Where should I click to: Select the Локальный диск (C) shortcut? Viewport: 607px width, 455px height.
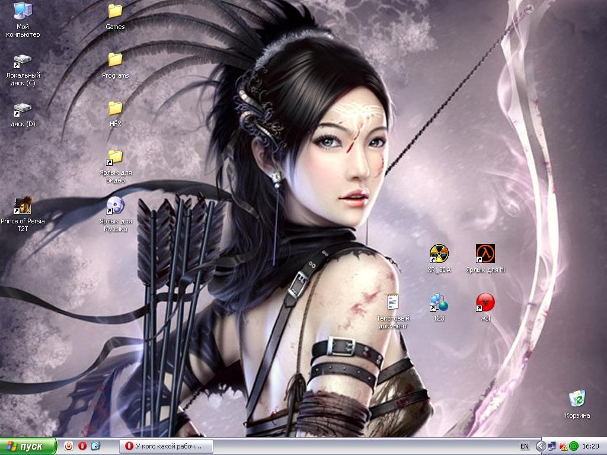coord(23,60)
